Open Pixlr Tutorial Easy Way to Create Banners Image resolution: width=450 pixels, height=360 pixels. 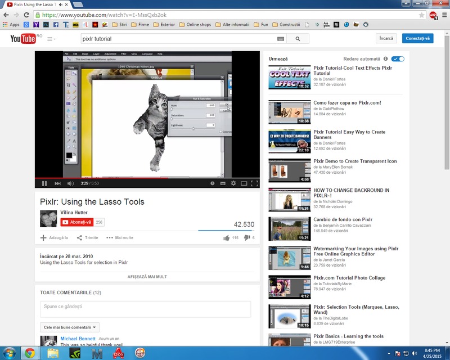(x=349, y=134)
